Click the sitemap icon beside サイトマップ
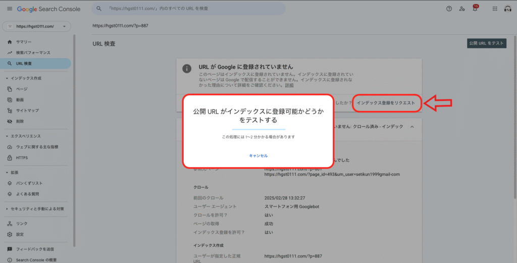The width and height of the screenshot is (517, 263). click(10, 111)
